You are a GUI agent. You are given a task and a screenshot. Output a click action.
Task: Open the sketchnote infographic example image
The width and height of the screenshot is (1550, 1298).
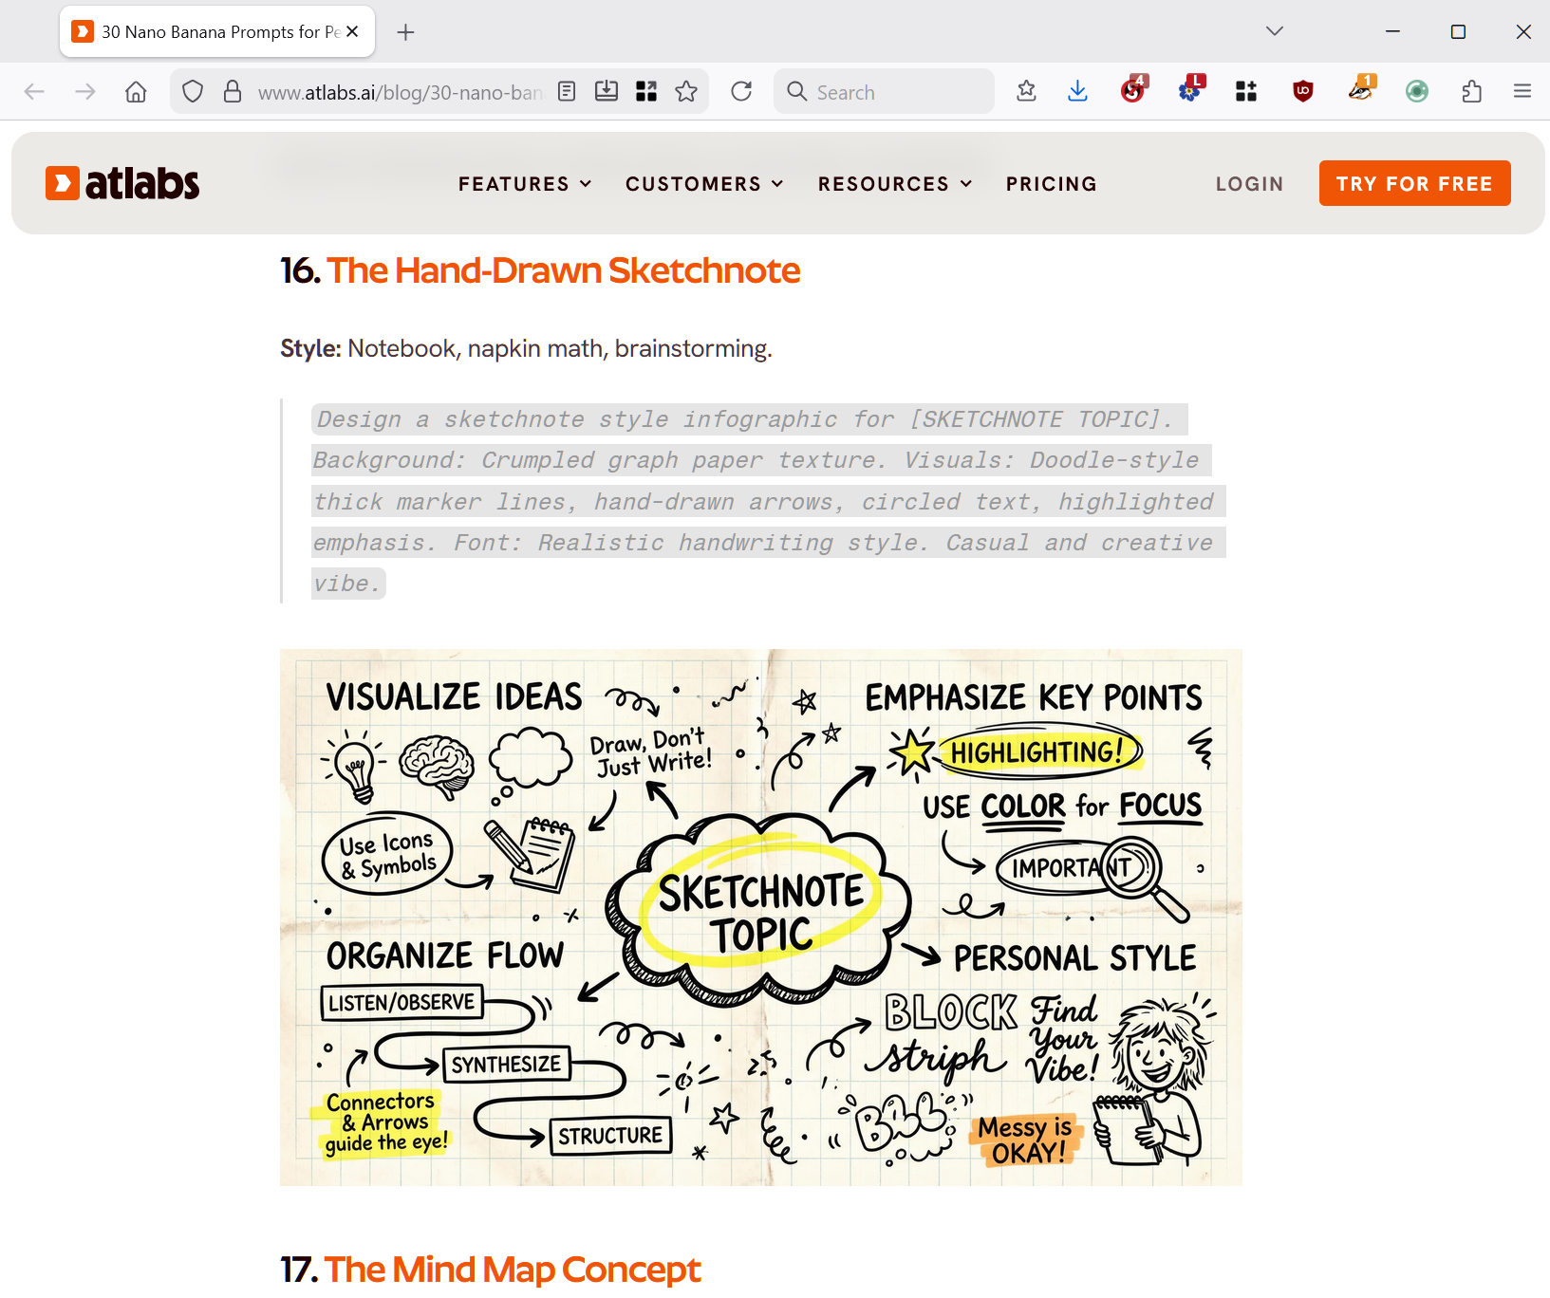[x=761, y=918]
